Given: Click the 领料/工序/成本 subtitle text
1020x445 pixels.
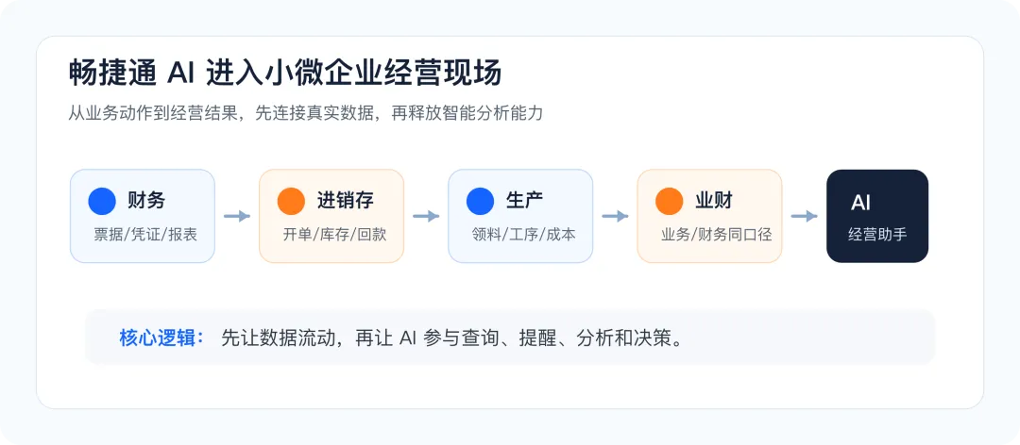Looking at the screenshot, I should click(523, 235).
